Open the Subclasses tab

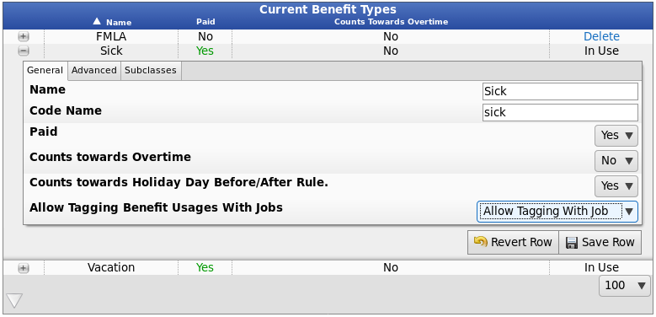[x=151, y=70]
